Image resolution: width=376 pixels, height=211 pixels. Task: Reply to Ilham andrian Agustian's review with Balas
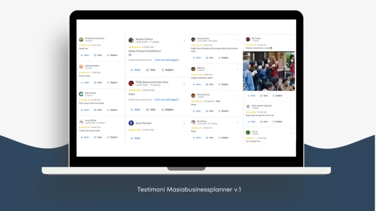[251, 122]
